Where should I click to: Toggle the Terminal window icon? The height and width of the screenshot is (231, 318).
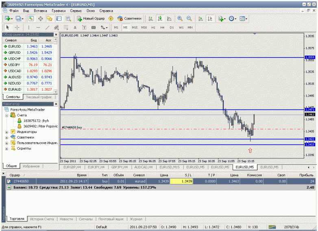tap(59, 19)
